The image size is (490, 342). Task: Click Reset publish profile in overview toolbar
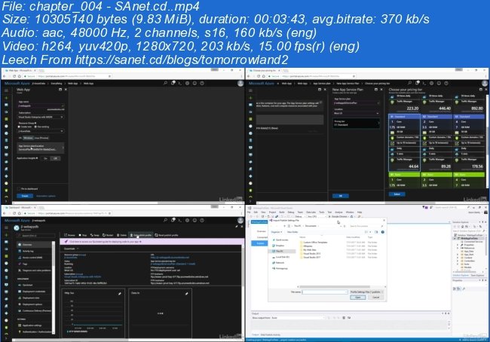[167, 235]
